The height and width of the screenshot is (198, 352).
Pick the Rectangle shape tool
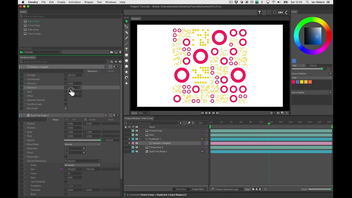[x=127, y=55]
